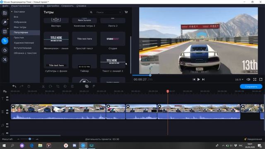Toggle title track visibility eye
The image size is (265, 149).
pos(7,97)
